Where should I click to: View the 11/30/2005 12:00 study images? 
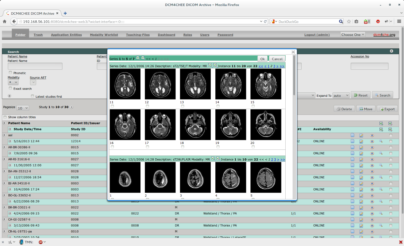[x=372, y=166]
